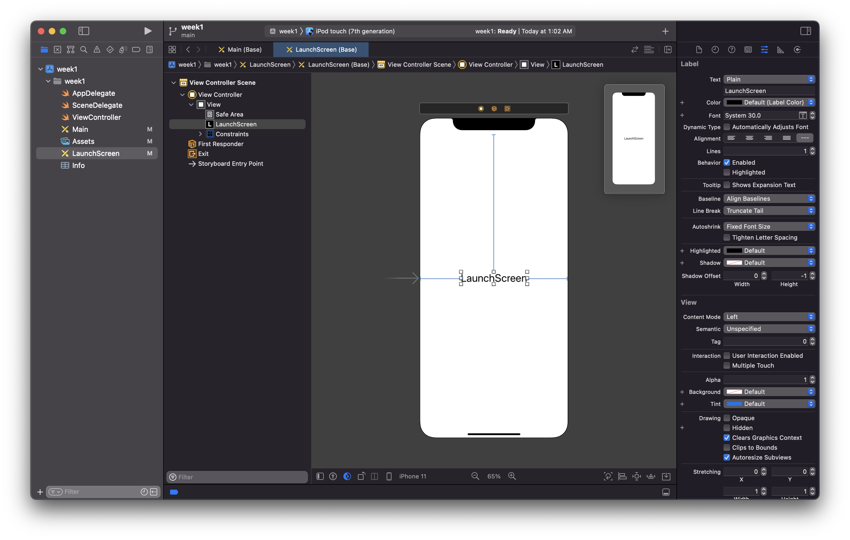Click the LaunchScreen label text field
This screenshot has width=850, height=540.
coord(769,91)
